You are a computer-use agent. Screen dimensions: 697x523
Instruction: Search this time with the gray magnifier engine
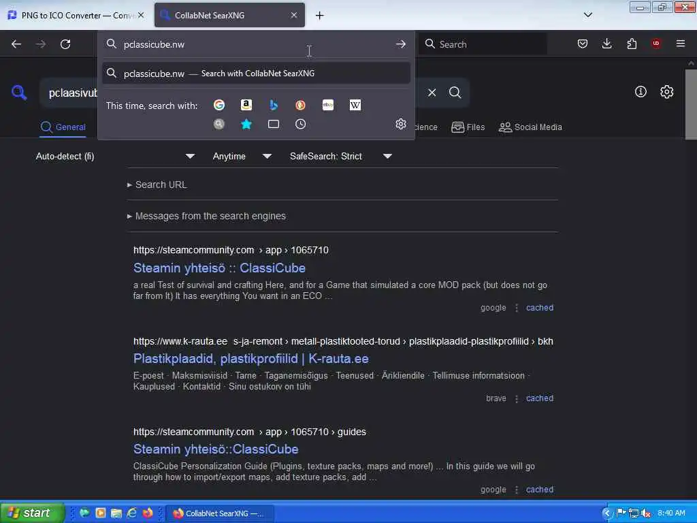click(x=219, y=124)
